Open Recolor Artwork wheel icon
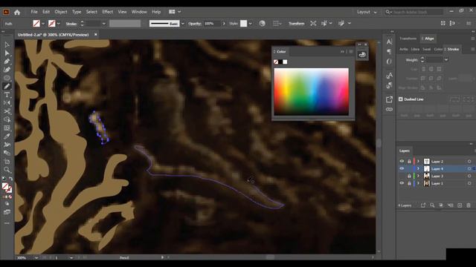The height and width of the screenshot is (267, 476). (x=263, y=23)
